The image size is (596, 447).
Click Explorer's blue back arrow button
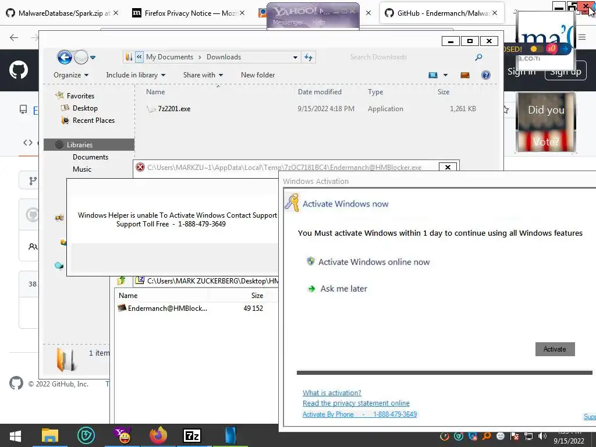tap(65, 58)
